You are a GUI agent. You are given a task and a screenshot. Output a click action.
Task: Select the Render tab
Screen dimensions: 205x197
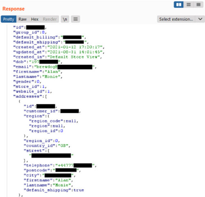[x=50, y=19]
